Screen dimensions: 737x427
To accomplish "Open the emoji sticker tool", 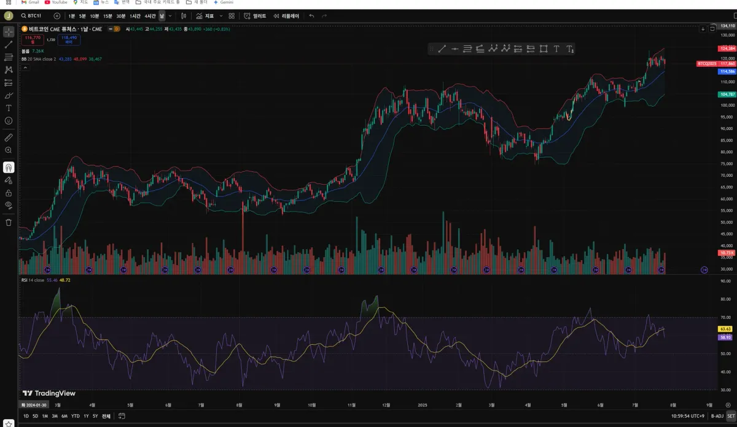I will (x=9, y=121).
